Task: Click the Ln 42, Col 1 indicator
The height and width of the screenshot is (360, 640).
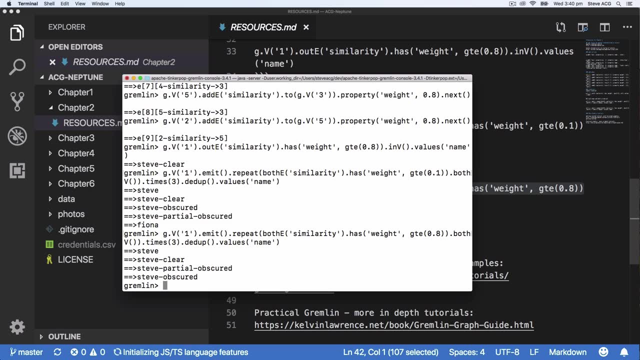Action: 390,352
